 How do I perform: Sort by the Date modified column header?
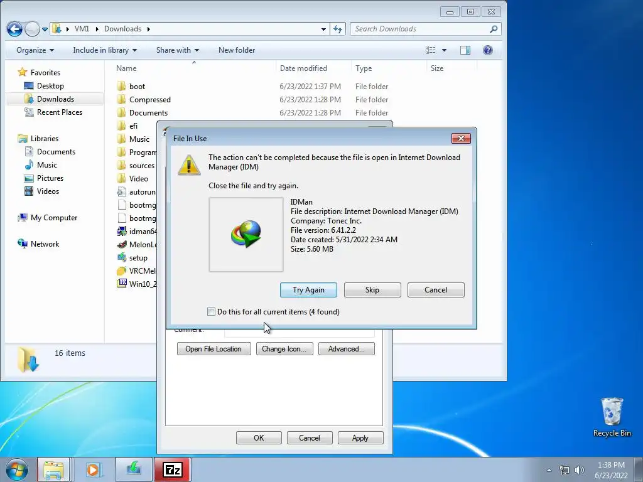point(303,68)
